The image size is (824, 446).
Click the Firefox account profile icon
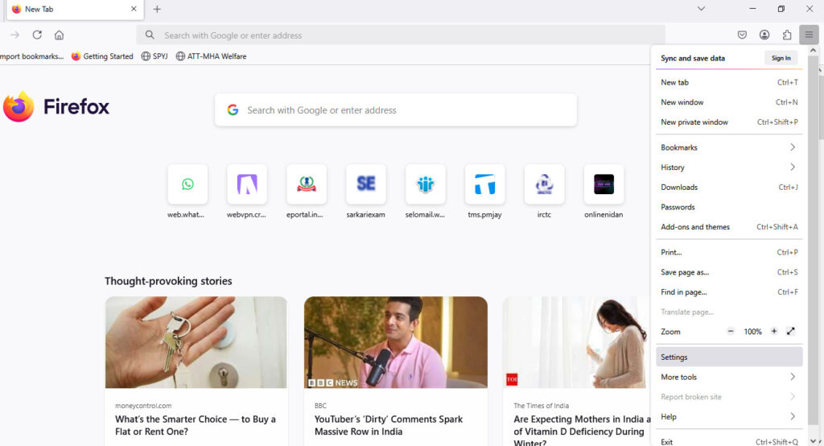click(764, 35)
